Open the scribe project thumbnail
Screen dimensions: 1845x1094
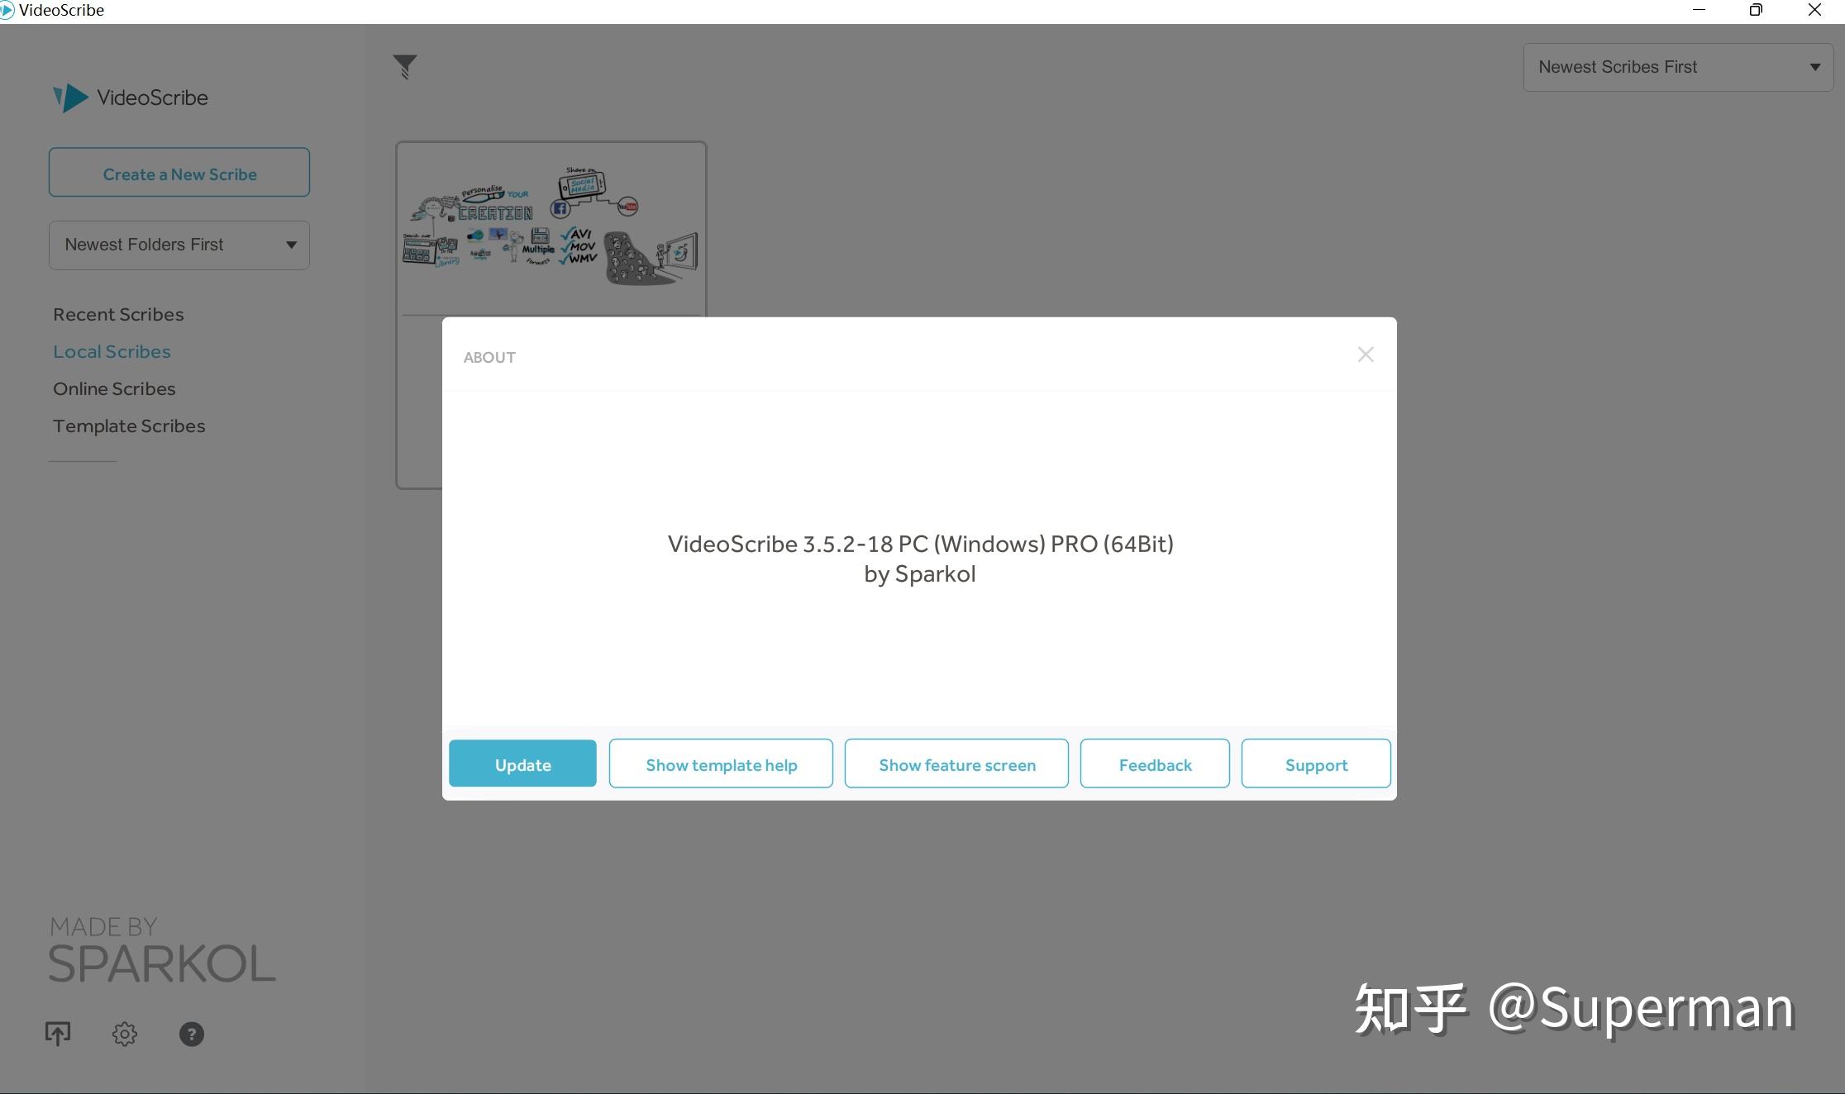(x=551, y=230)
